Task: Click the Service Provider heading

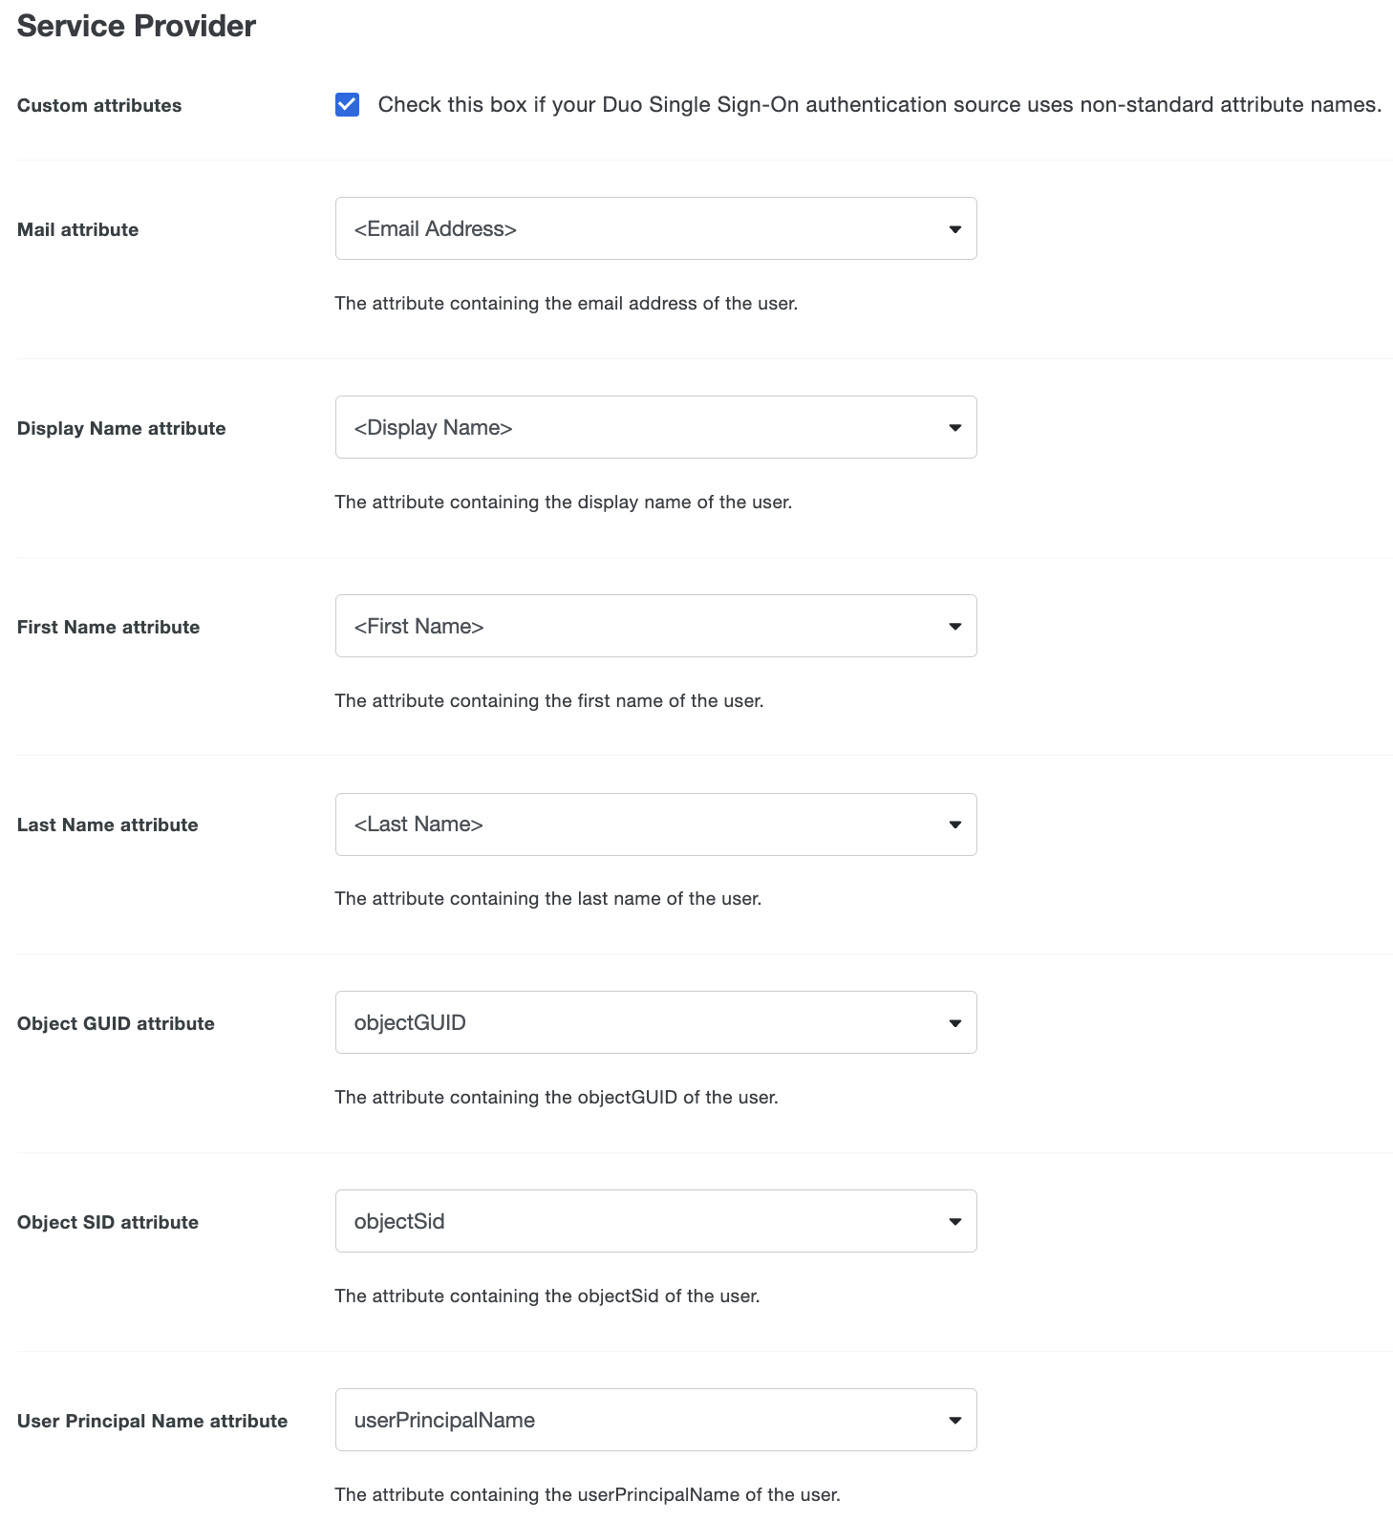Action: pyautogui.click(x=136, y=26)
